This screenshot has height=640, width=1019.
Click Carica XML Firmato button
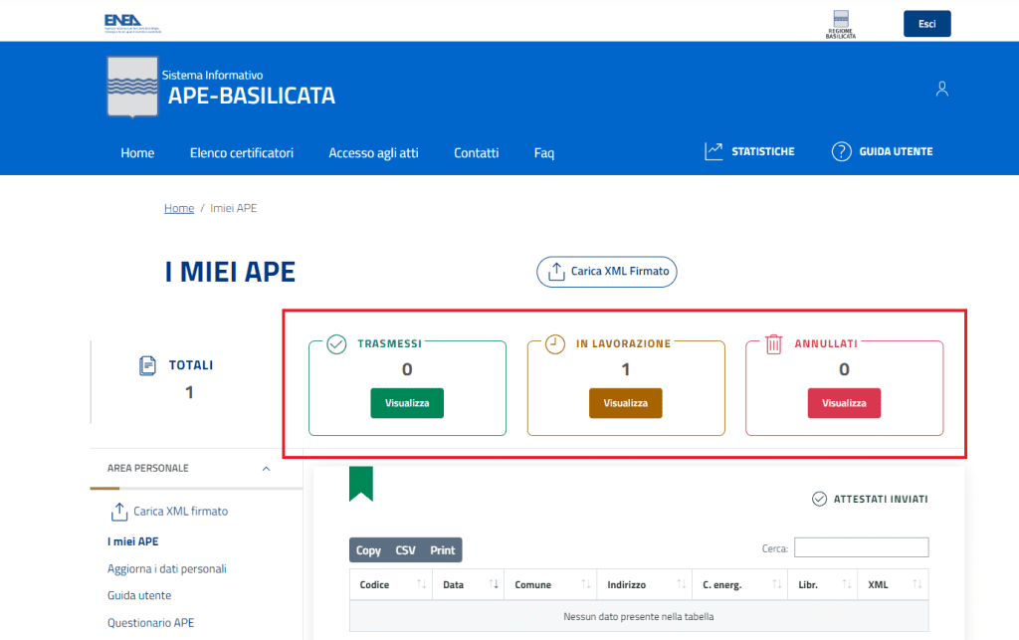(606, 272)
